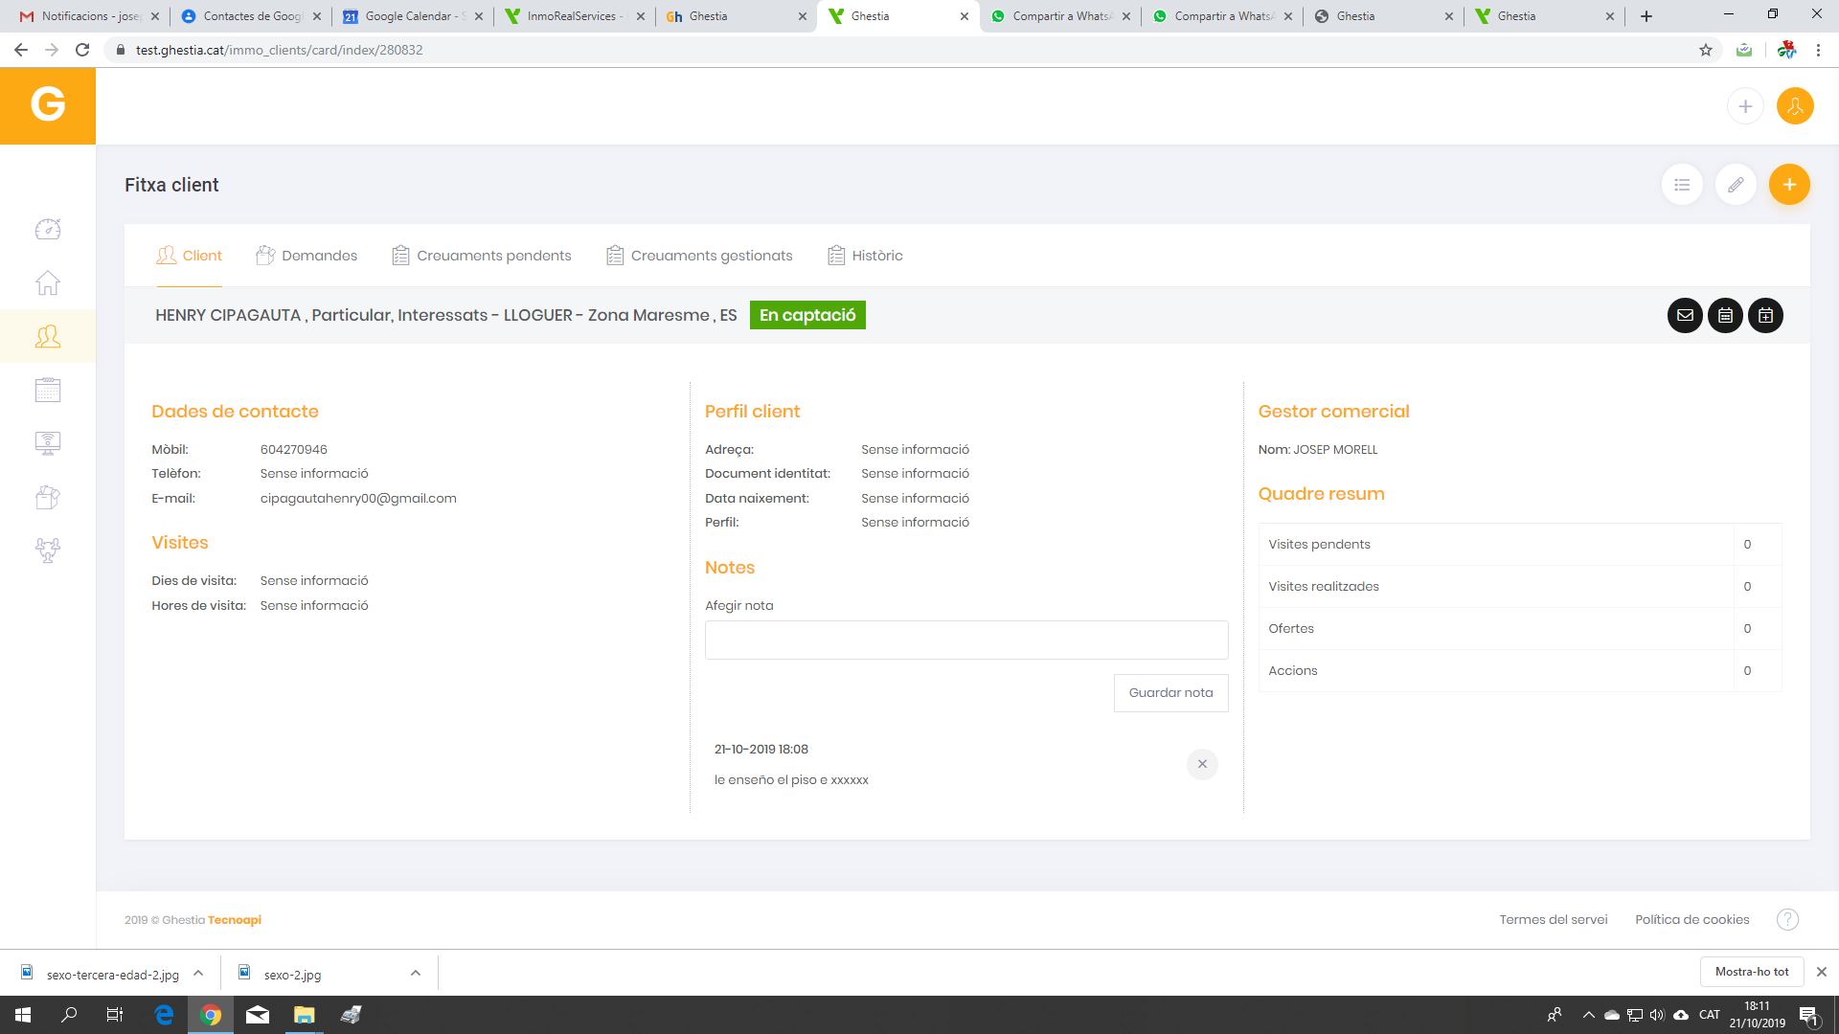Viewport: 1839px width, 1034px height.
Task: Open the house properties sidebar icon
Action: [x=48, y=282]
